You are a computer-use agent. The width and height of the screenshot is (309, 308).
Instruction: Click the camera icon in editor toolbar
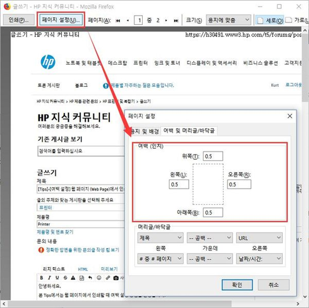point(116,278)
